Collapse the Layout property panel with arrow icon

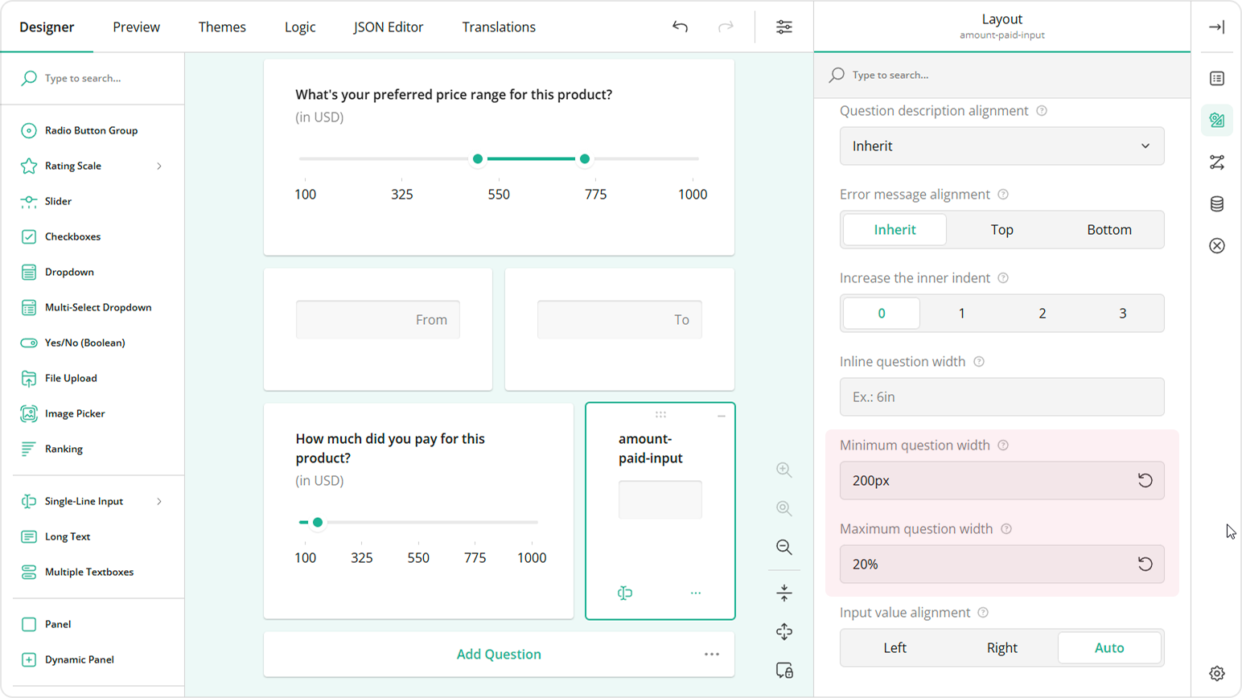point(1216,27)
